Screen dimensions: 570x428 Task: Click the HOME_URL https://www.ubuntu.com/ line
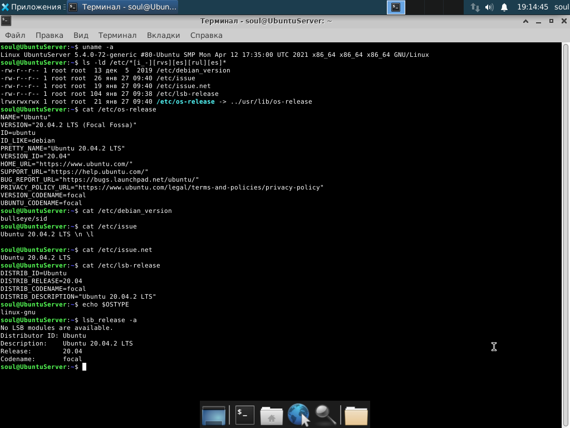tap(67, 164)
